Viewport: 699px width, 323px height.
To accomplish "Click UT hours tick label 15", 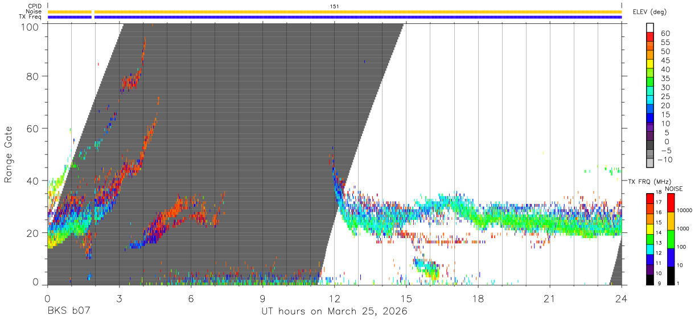I will (x=406, y=298).
